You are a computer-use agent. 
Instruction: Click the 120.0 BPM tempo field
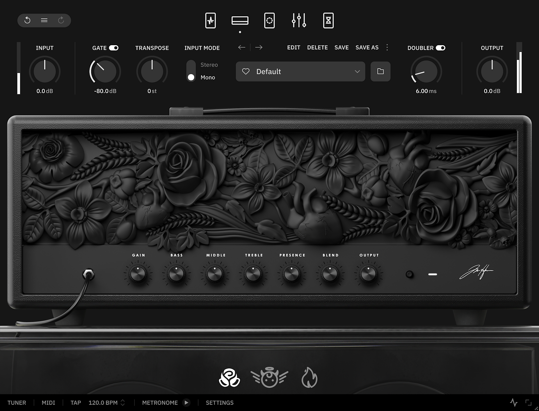pyautogui.click(x=103, y=403)
